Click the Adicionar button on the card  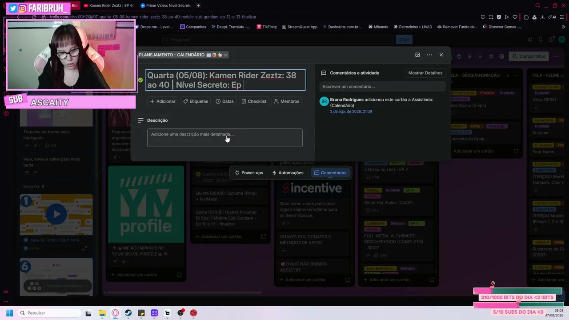[163, 101]
